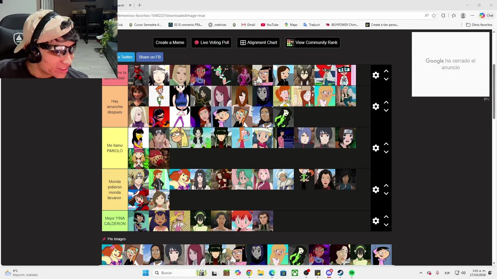The height and width of the screenshot is (279, 497).
Task: Open Minecraft icon on taskbar
Action: [x=226, y=273]
